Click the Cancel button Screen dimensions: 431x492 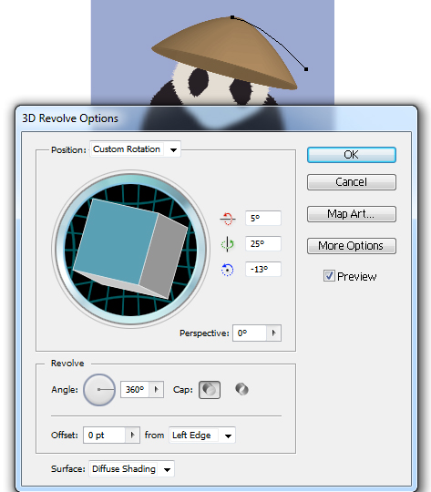coord(351,182)
